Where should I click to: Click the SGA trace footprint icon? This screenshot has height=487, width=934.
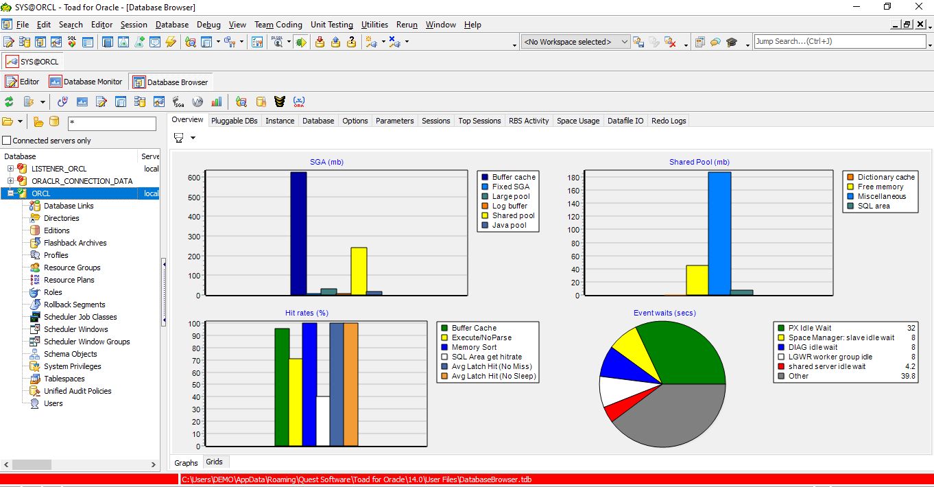tap(178, 102)
